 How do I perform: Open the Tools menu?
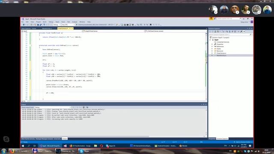[63, 22]
